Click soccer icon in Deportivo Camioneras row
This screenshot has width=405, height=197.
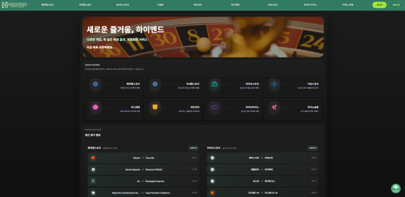click(93, 193)
